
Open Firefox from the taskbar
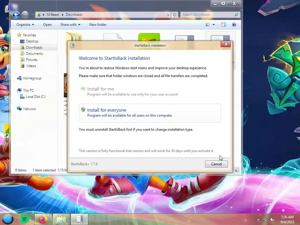coord(43,219)
